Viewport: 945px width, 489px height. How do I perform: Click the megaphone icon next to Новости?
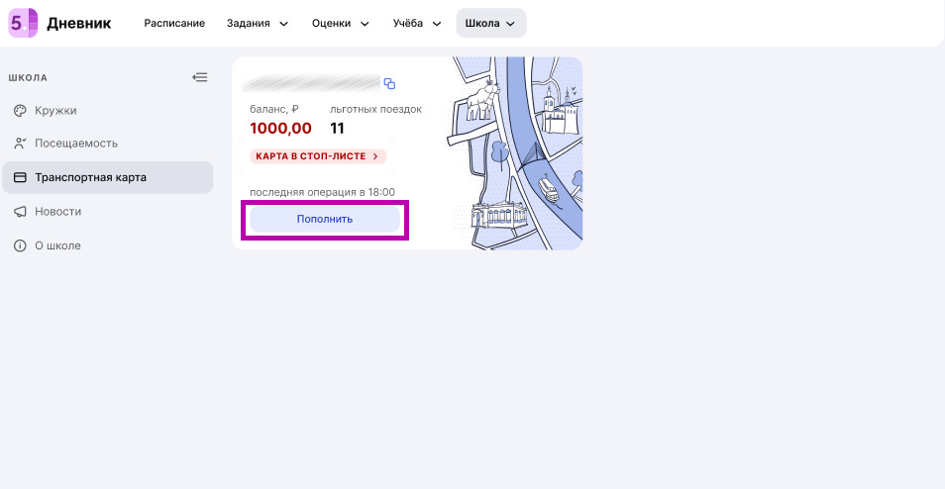tap(20, 212)
